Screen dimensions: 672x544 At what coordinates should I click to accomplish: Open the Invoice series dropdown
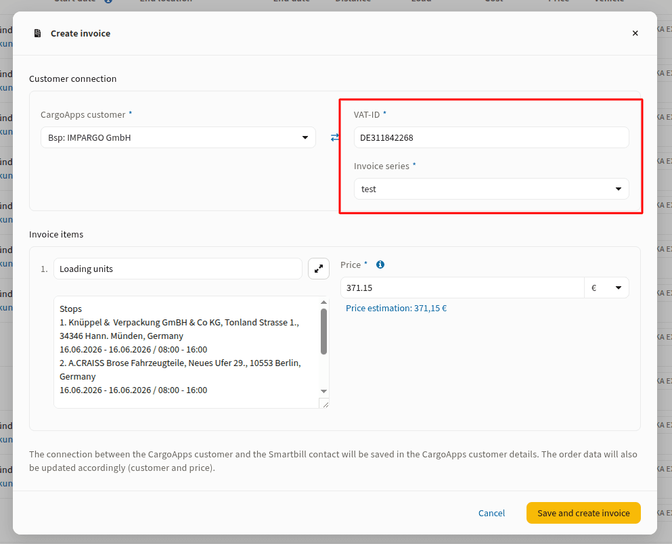(x=491, y=189)
